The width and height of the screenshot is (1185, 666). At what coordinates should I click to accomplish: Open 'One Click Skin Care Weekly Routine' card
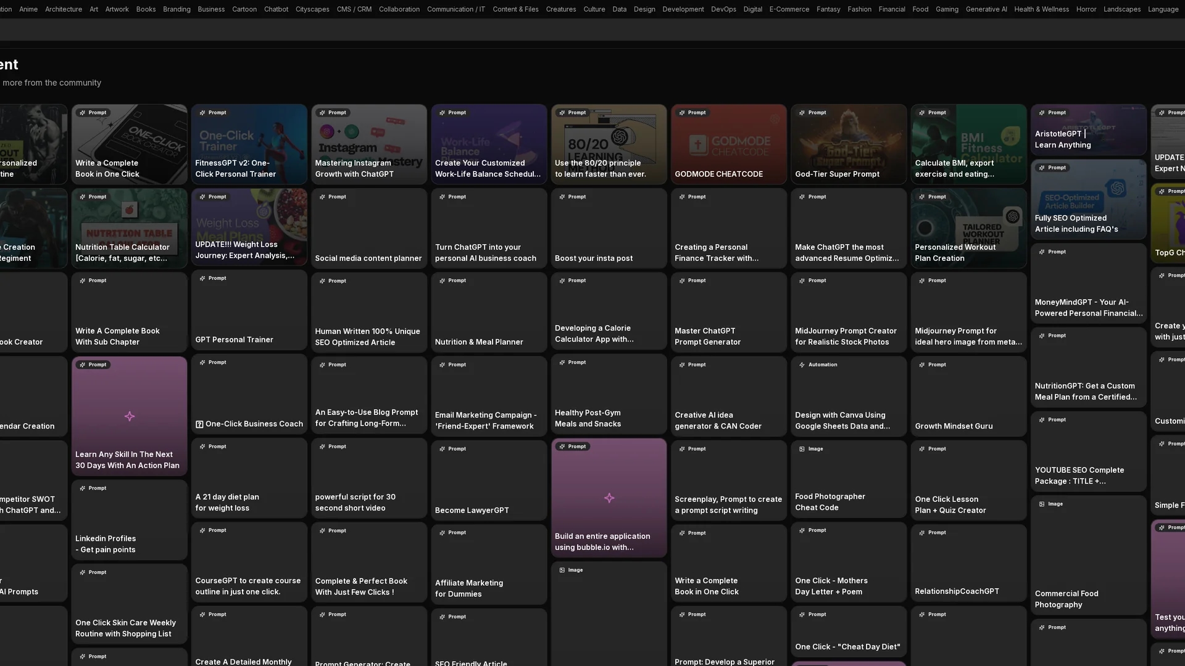coord(129,604)
